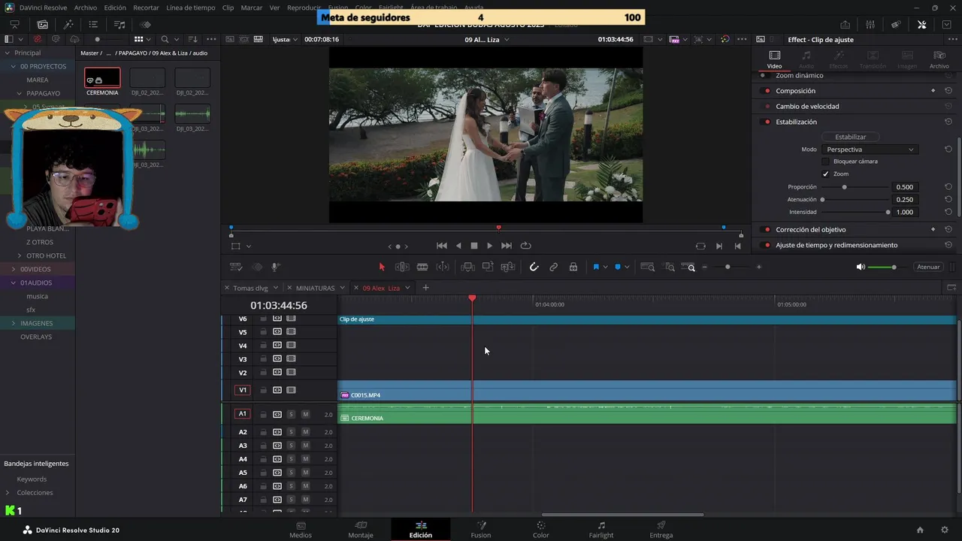962x541 pixels.
Task: Click the Atenuar dim button
Action: pyautogui.click(x=928, y=267)
